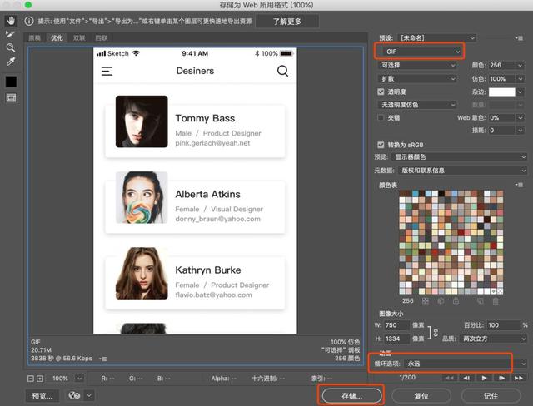Expand the 循环选项 looping dropdown
The image size is (533, 406).
(x=466, y=364)
